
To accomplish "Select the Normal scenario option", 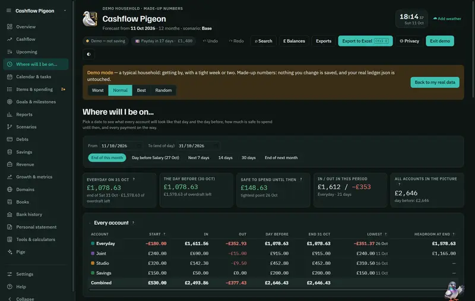I will 121,90.
